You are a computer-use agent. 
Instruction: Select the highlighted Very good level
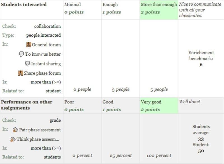click(x=159, y=106)
